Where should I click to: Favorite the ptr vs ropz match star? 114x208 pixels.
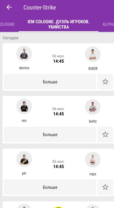(x=105, y=187)
